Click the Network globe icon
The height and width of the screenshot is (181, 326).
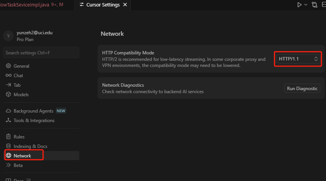pyautogui.click(x=8, y=155)
